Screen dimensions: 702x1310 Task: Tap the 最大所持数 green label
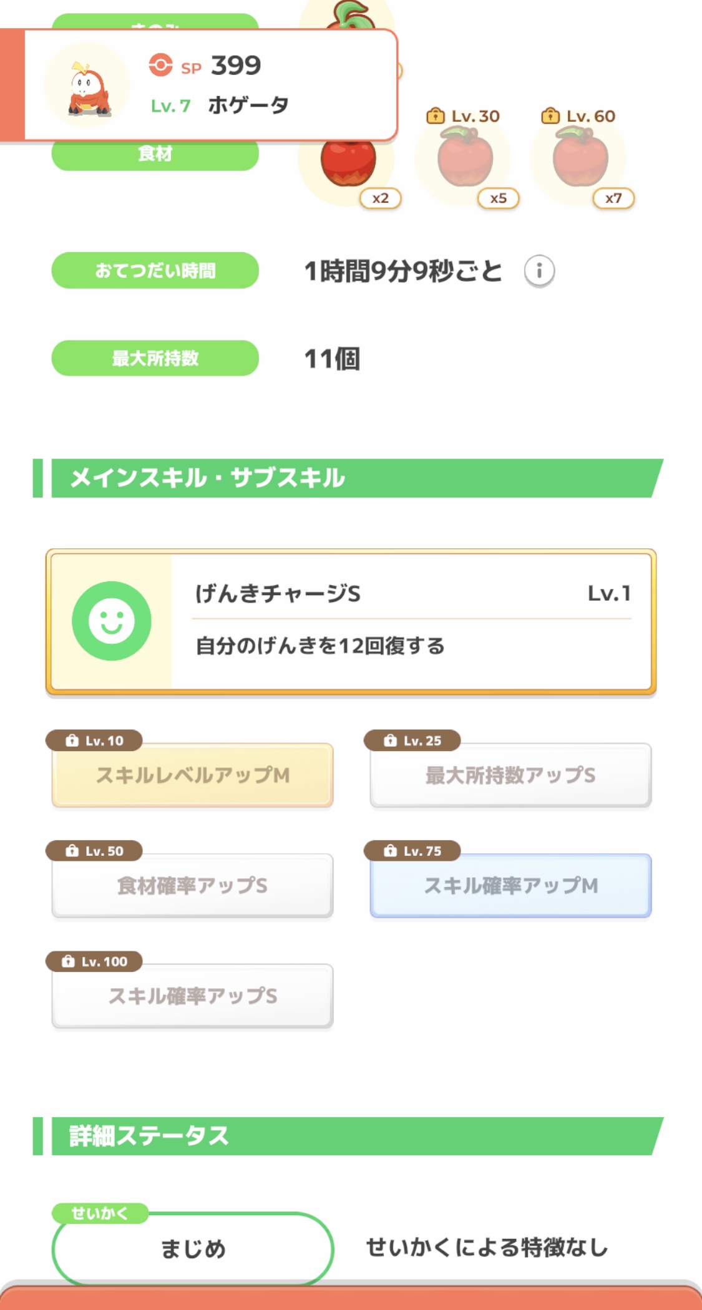pyautogui.click(x=155, y=358)
